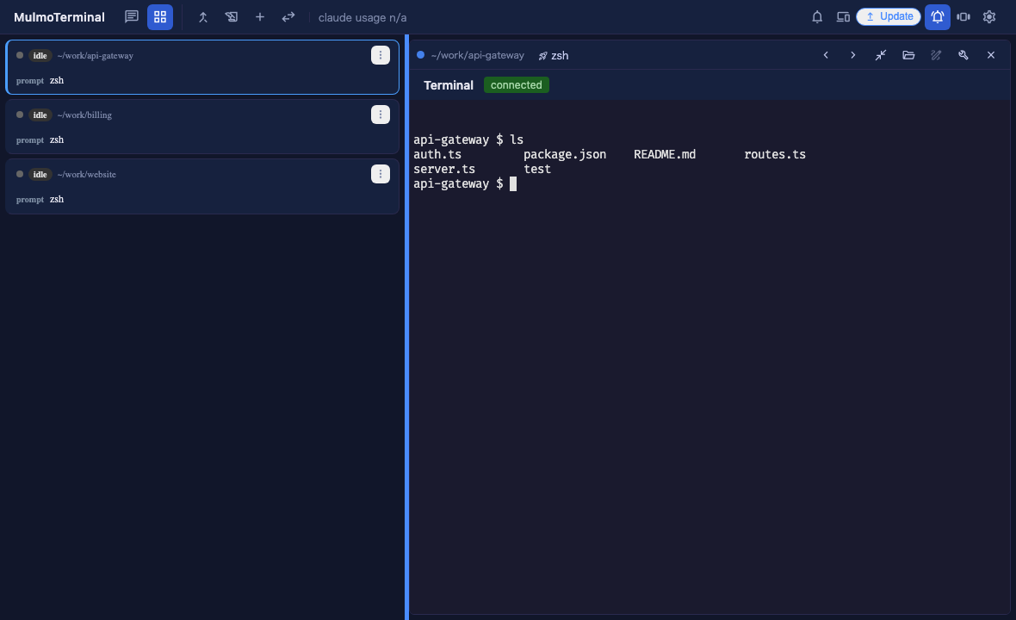Switch to the grid layout view
Viewport: 1016px width, 620px height.
coord(160,17)
